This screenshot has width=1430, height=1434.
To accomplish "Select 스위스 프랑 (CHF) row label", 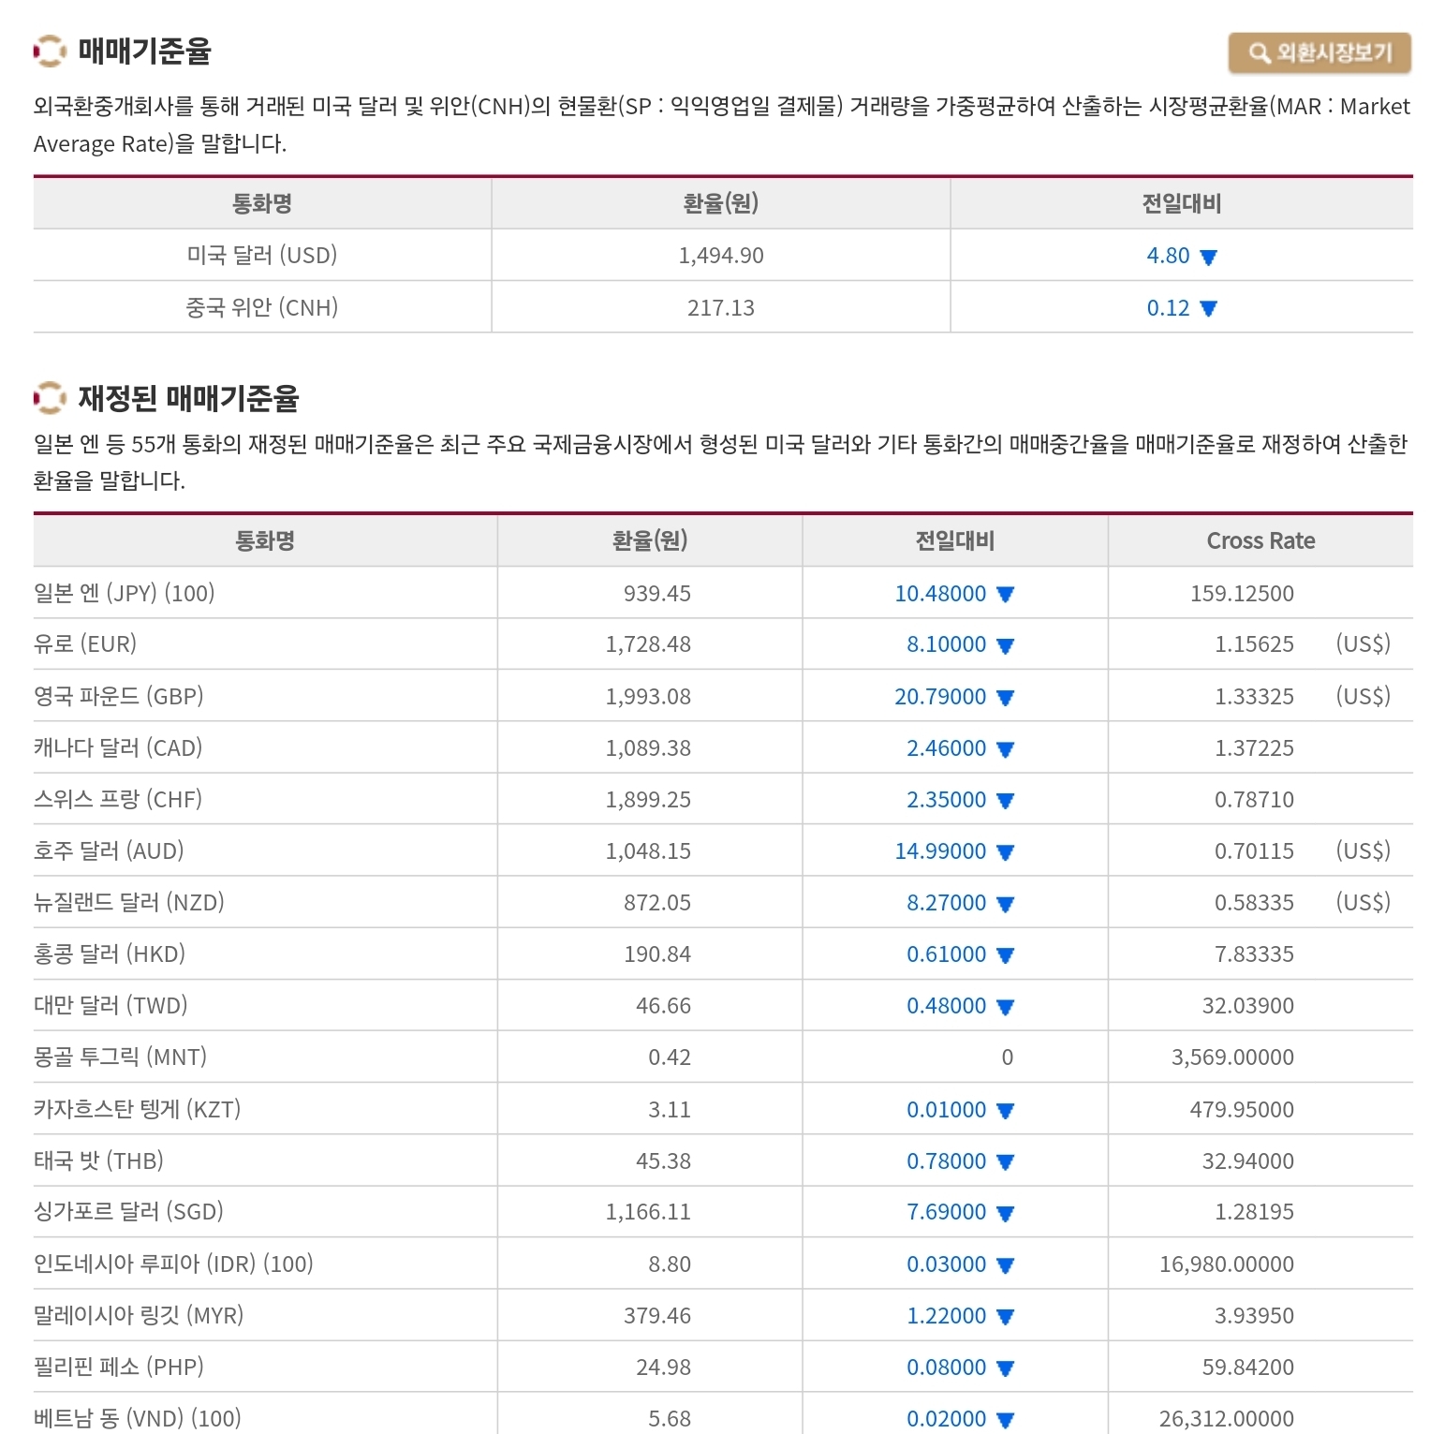I will tap(118, 799).
